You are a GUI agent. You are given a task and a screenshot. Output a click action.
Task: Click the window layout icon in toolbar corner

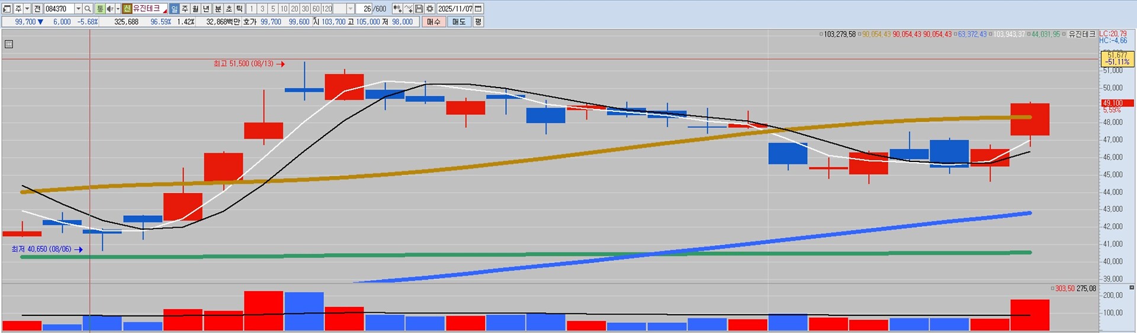(x=7, y=9)
